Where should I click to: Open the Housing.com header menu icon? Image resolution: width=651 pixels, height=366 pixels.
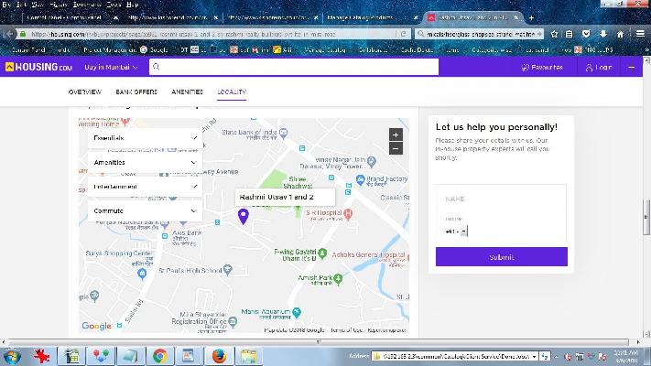(x=632, y=67)
